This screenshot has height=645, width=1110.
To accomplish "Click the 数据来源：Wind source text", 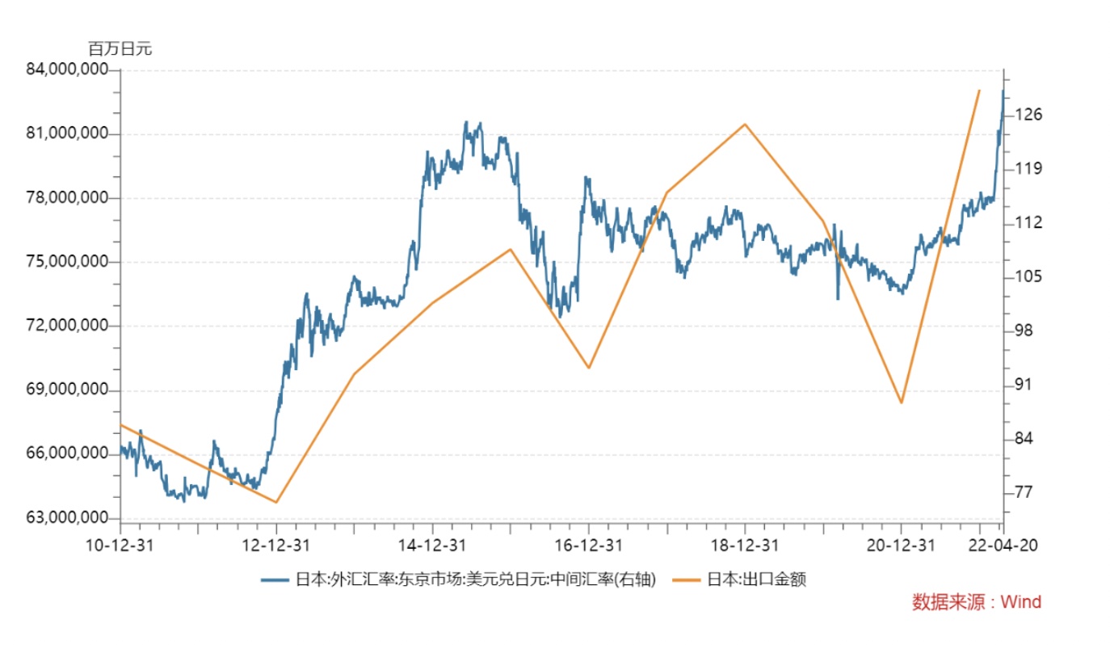I will [977, 602].
